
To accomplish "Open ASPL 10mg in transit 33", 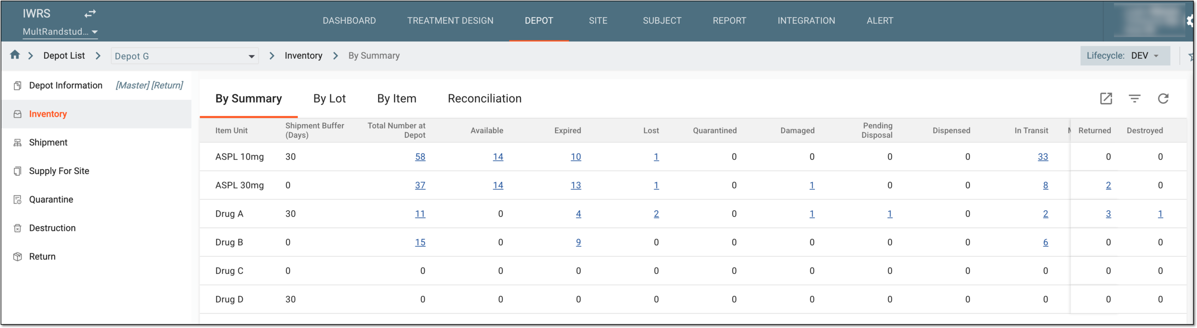I will click(x=1043, y=157).
